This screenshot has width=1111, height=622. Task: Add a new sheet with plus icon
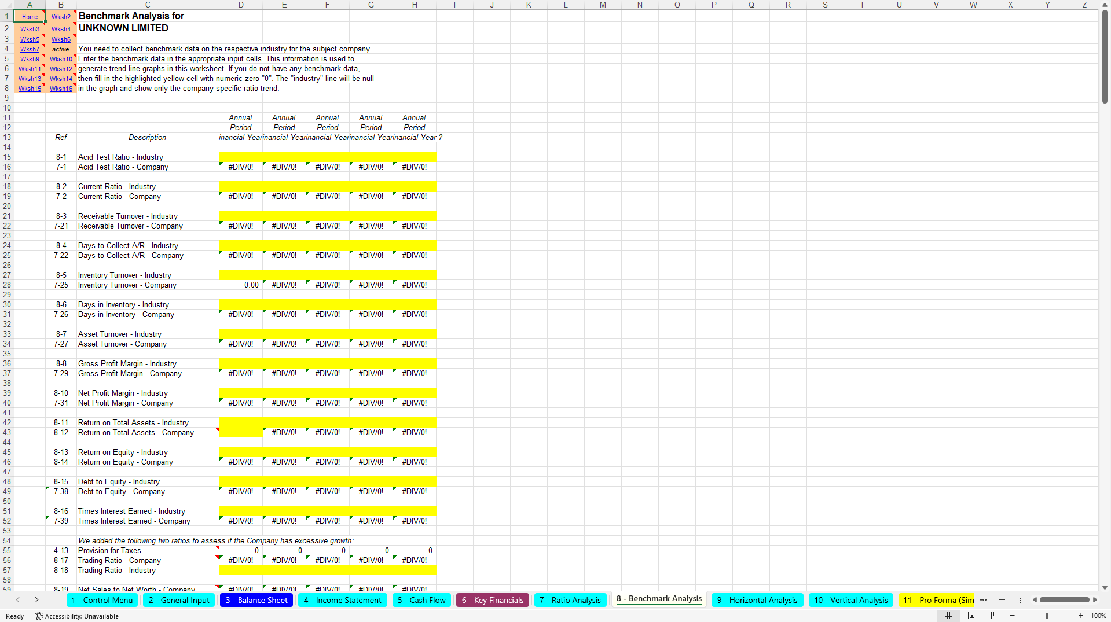pyautogui.click(x=1002, y=600)
